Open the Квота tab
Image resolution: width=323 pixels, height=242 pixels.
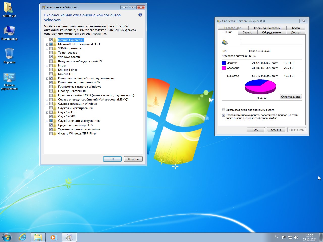tap(296, 28)
